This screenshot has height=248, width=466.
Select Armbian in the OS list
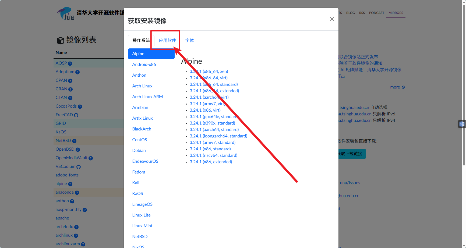[x=151, y=108]
